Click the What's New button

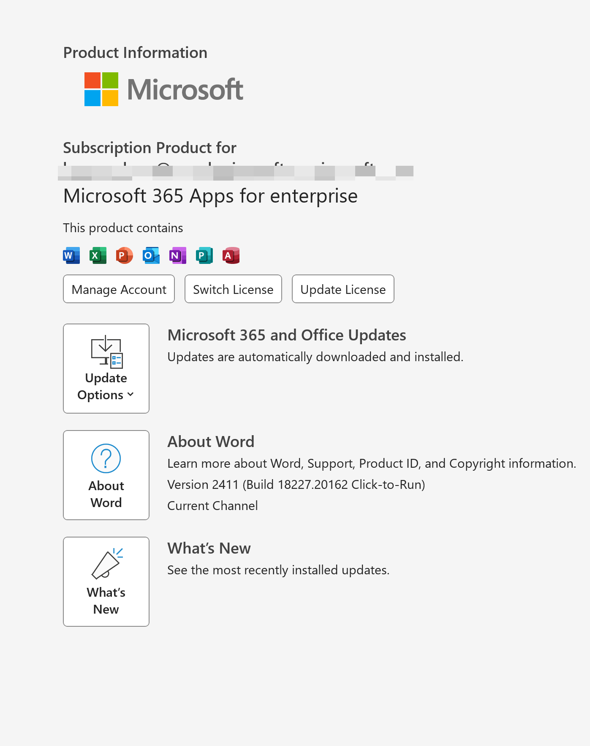click(x=106, y=581)
